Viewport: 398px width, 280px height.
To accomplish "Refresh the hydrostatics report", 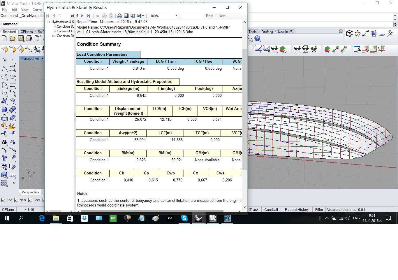I will [111, 16].
